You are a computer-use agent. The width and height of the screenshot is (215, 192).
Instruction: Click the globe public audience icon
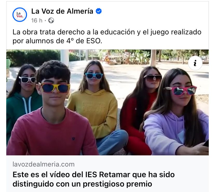51,21
